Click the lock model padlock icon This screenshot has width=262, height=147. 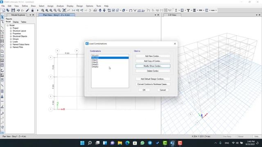[x=32, y=10]
